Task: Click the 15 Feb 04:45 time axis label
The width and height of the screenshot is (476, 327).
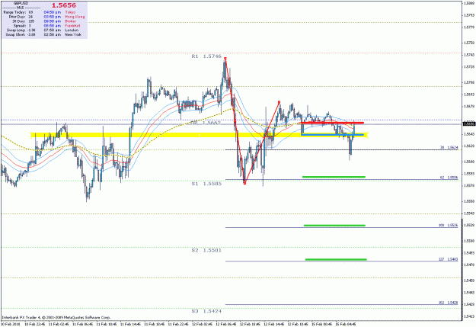Action: [345, 324]
